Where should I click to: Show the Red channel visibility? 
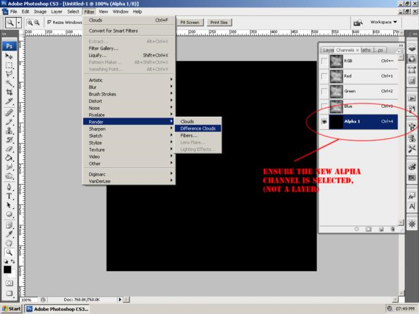(324, 76)
